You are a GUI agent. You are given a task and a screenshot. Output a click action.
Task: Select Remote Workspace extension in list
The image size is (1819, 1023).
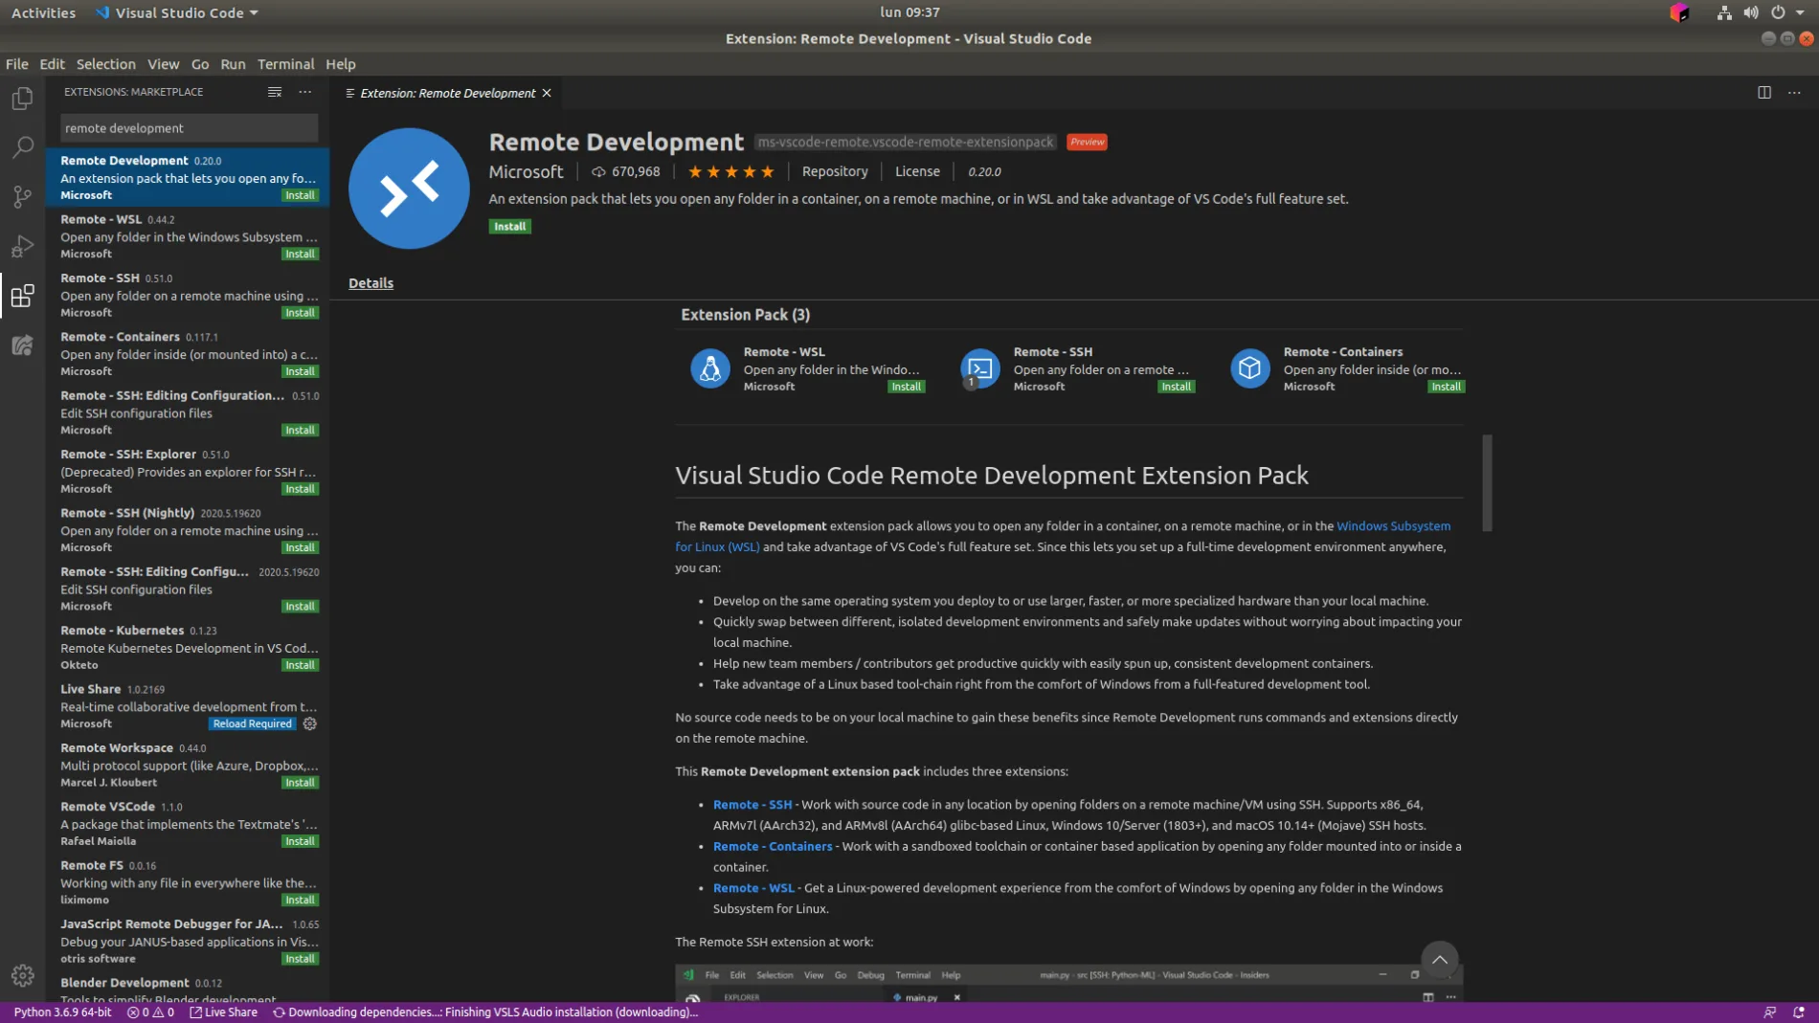189,765
